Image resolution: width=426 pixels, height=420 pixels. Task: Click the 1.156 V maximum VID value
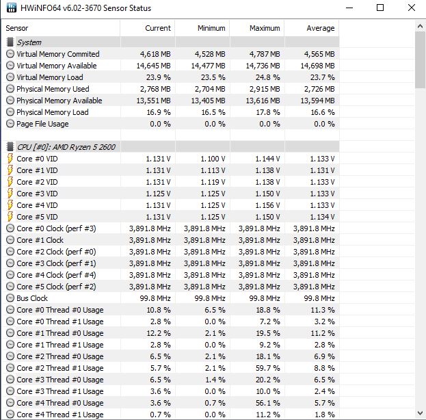click(x=267, y=205)
